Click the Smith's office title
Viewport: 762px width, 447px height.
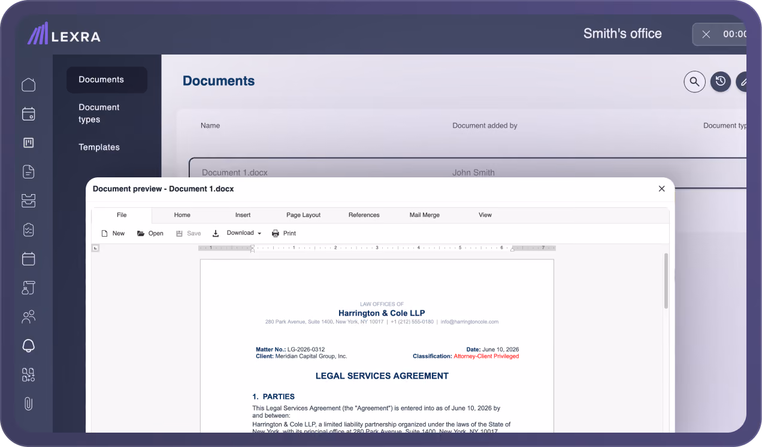tap(622, 34)
